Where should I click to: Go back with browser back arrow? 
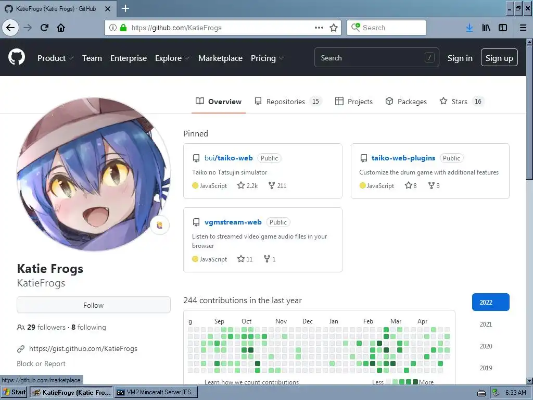(10, 28)
